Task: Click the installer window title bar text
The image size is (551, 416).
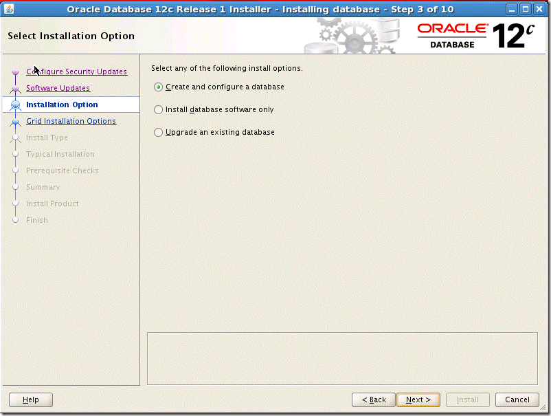Action: click(260, 9)
